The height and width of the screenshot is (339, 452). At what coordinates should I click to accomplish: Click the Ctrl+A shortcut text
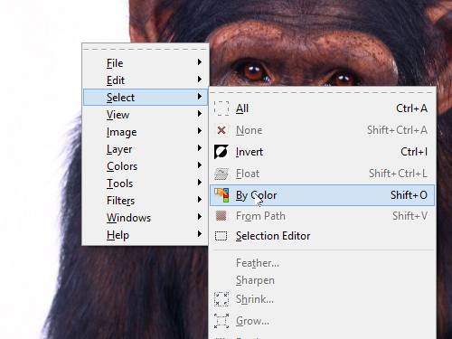click(411, 108)
